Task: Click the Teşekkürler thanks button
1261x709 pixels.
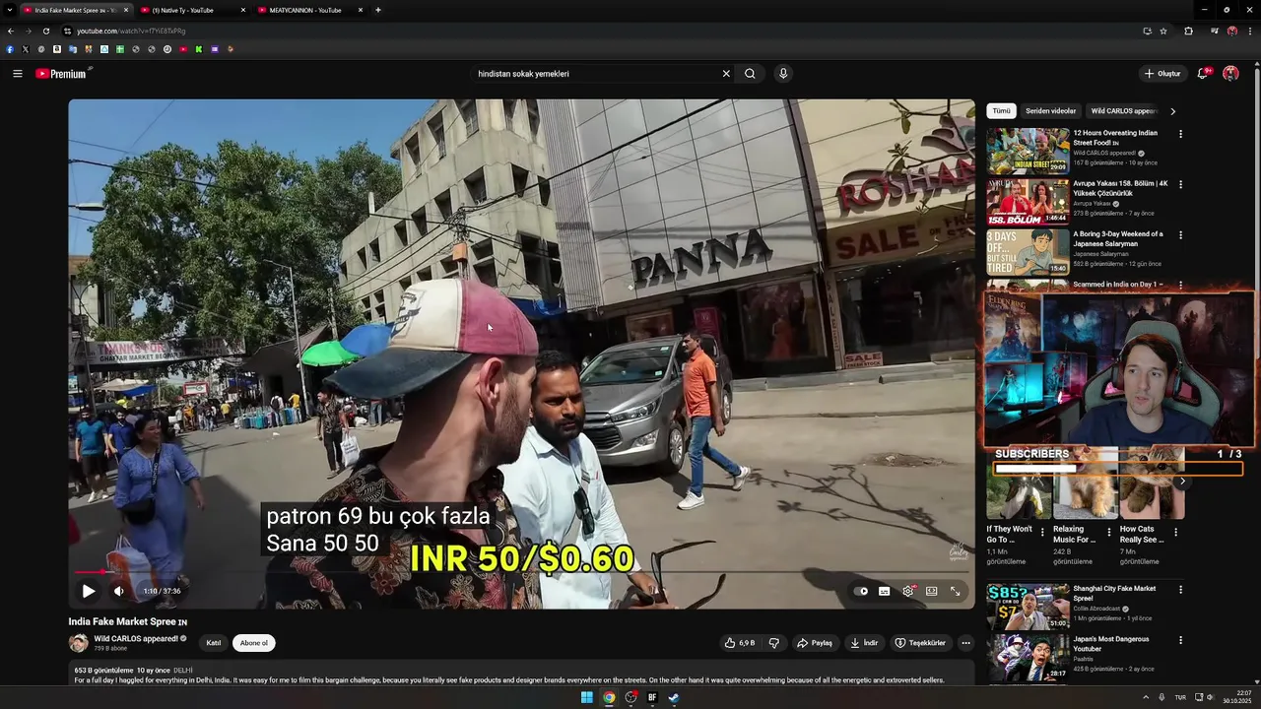Action: click(920, 643)
